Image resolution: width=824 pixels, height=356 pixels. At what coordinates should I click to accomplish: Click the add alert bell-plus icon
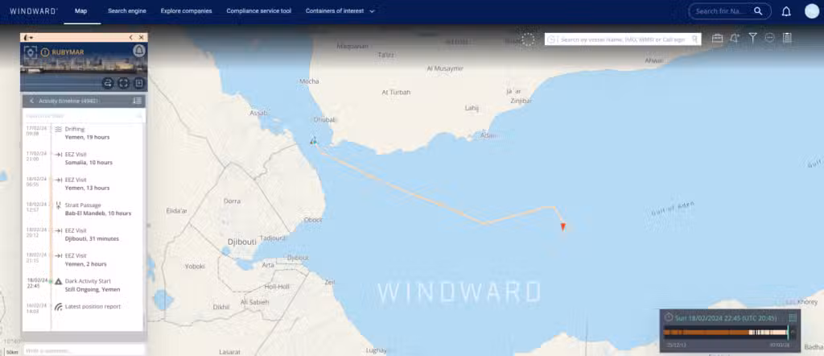coord(735,38)
